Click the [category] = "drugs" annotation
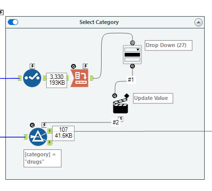212x191 pixels. point(43,158)
